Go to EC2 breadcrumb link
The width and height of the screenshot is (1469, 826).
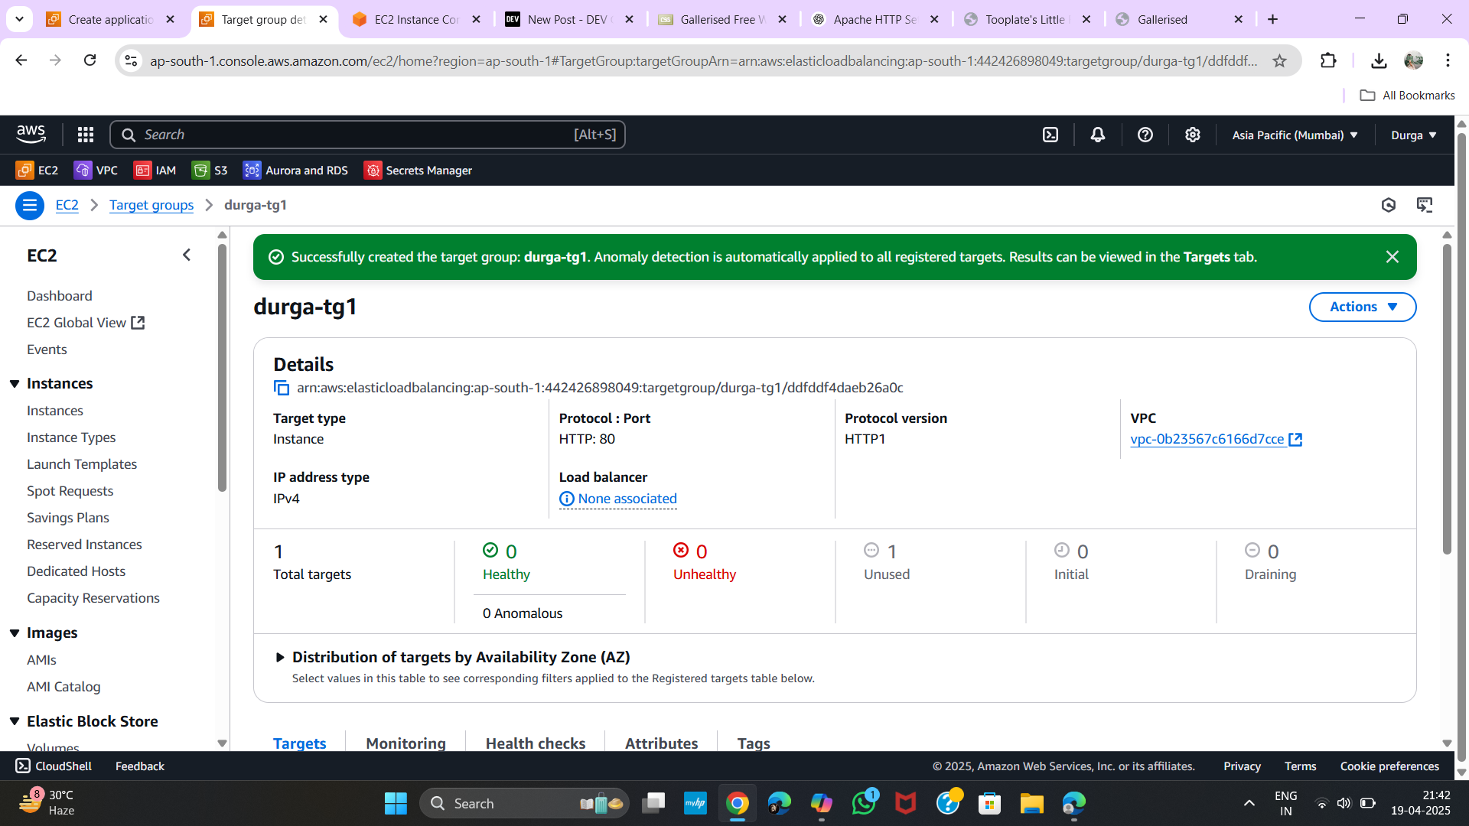[67, 205]
